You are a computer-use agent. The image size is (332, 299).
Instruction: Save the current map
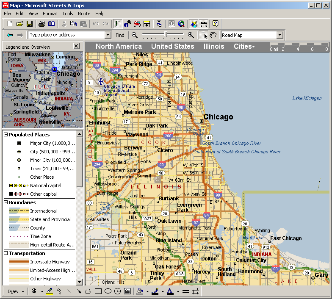(30, 24)
